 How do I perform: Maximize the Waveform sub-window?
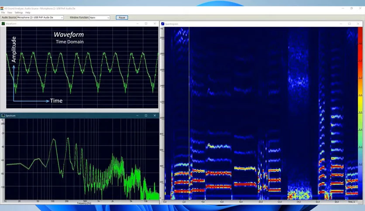(146, 24)
